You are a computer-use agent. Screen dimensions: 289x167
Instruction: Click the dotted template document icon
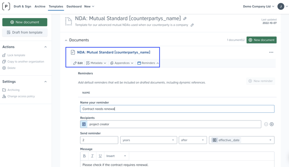(69, 22)
